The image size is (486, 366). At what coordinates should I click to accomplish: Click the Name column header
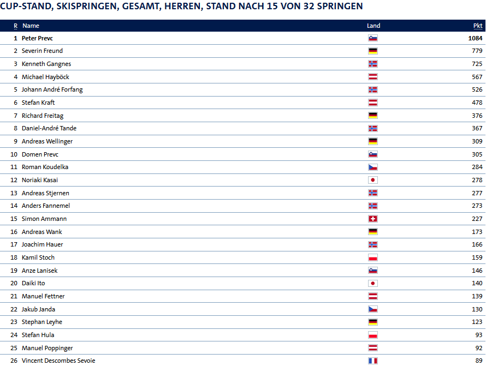pos(31,26)
